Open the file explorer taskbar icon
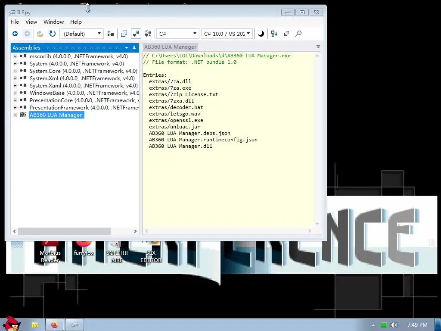441x331 pixels. [34, 325]
